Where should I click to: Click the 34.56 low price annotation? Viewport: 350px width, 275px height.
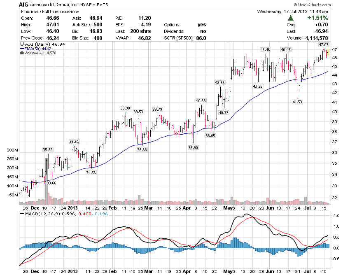pyautogui.click(x=91, y=172)
